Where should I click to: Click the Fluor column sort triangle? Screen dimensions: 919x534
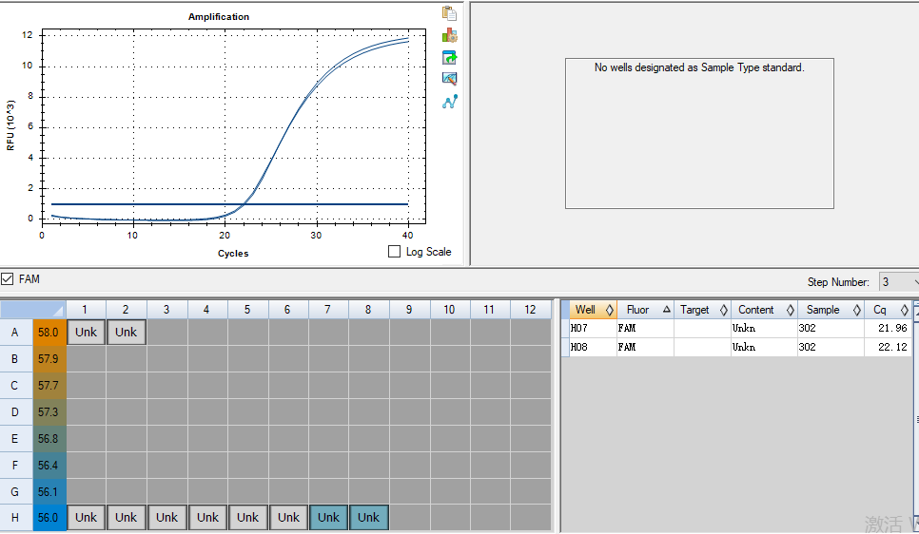coord(666,309)
